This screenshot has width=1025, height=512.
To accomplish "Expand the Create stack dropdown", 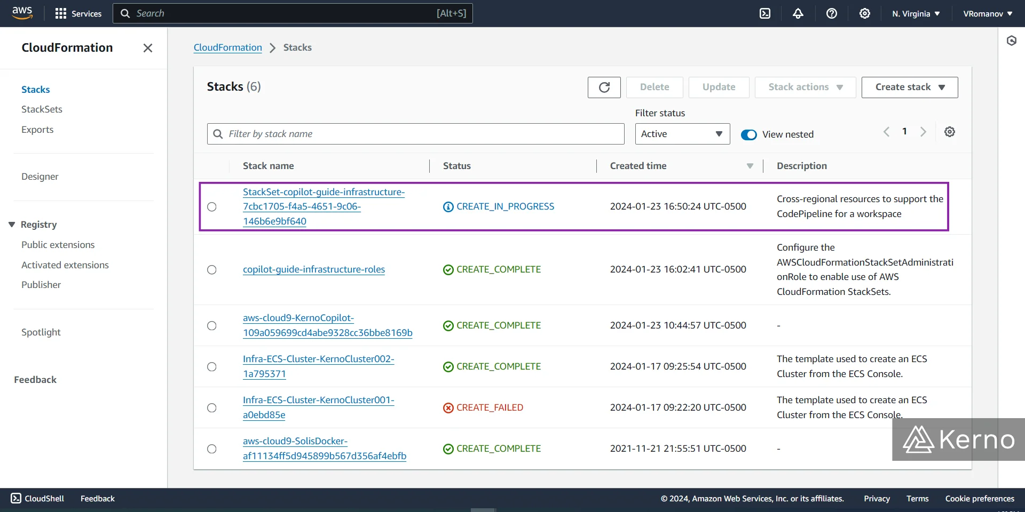I will point(910,87).
